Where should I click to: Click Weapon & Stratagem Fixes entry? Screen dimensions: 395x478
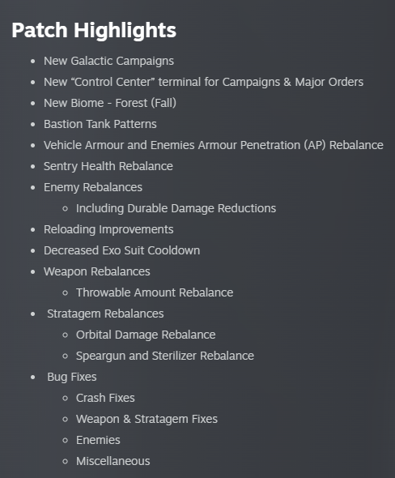point(147,419)
